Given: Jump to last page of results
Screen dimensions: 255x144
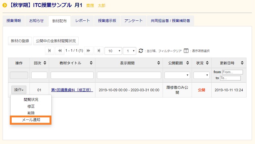Looking at the screenshot, I should pos(99,51).
